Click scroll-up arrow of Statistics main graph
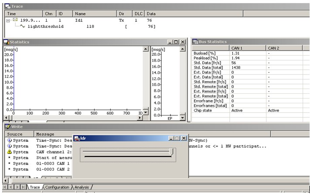The width and height of the screenshot is (310, 194). (x=146, y=49)
